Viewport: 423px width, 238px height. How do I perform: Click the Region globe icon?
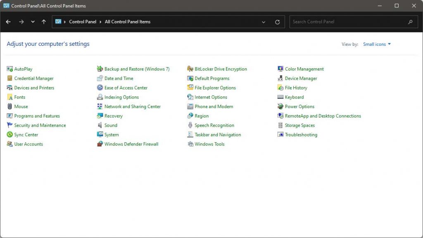pyautogui.click(x=190, y=116)
